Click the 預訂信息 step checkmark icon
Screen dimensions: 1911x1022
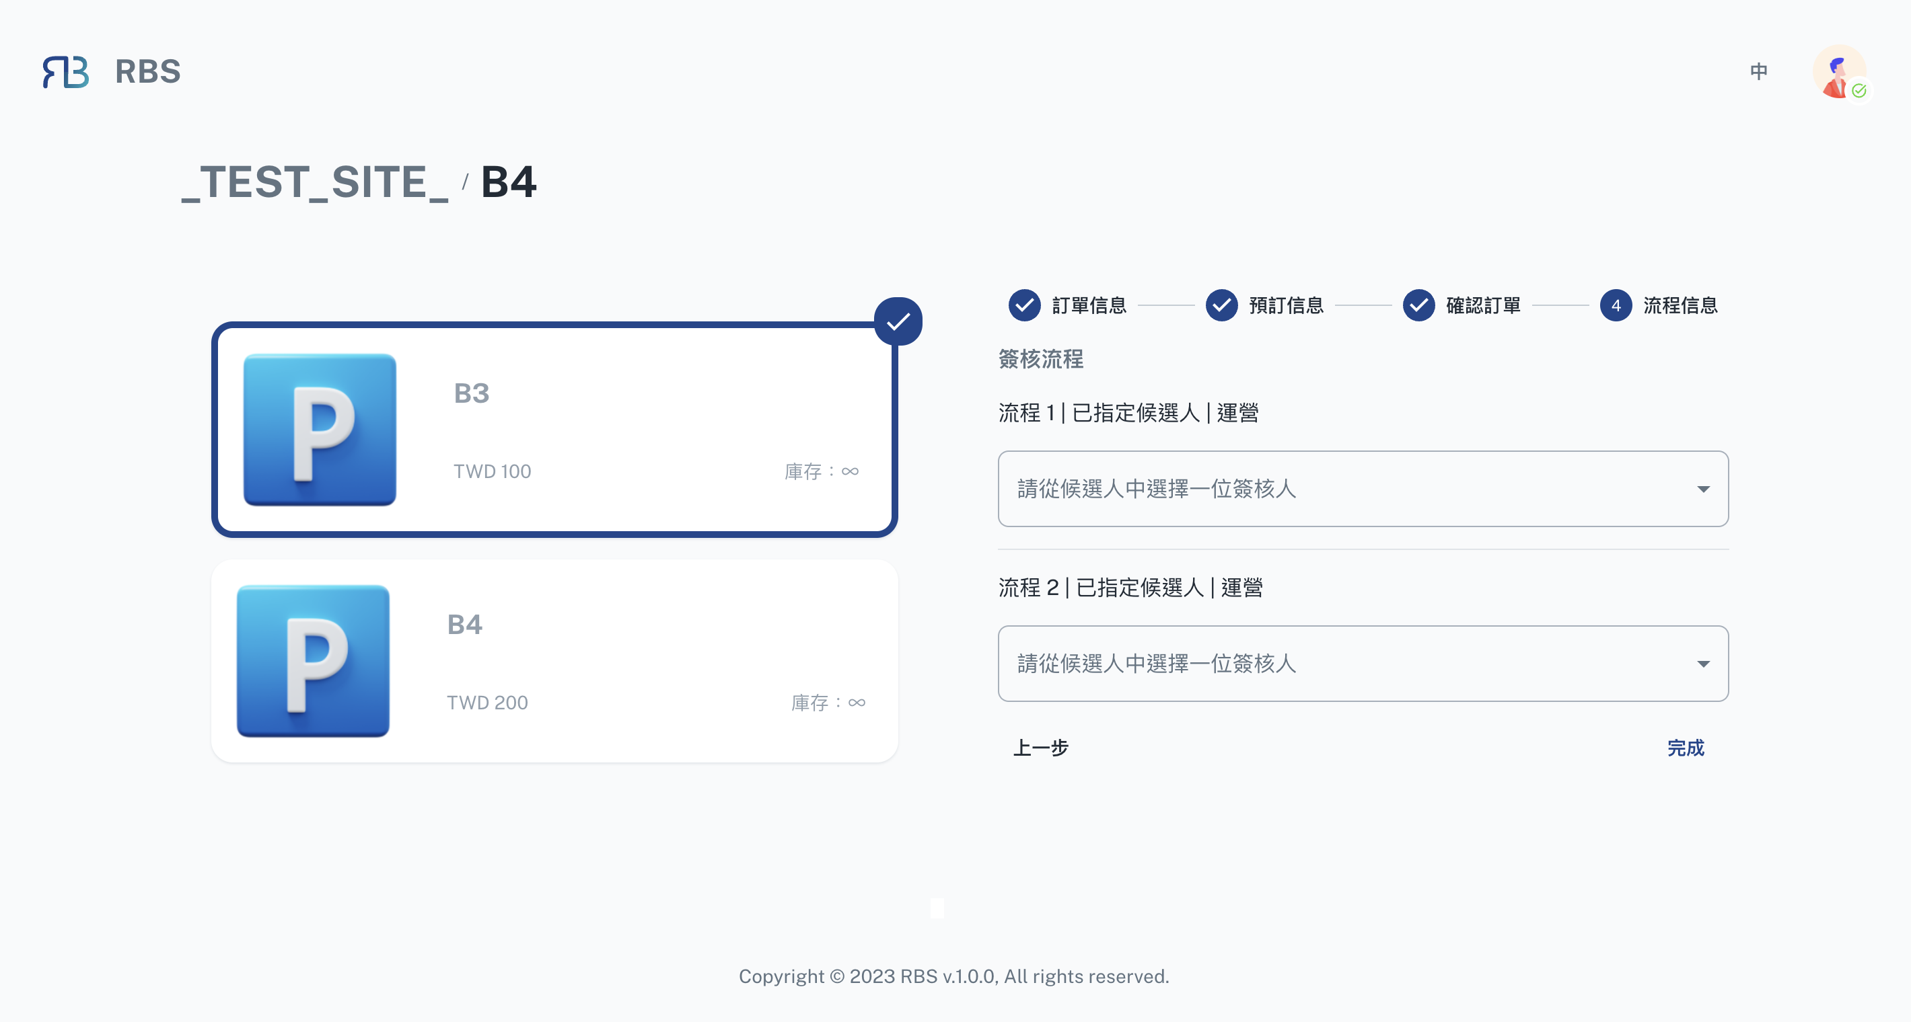[x=1222, y=305]
